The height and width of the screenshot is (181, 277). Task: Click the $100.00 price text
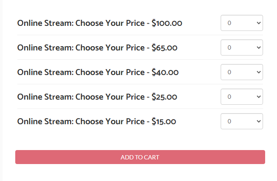pos(167,23)
